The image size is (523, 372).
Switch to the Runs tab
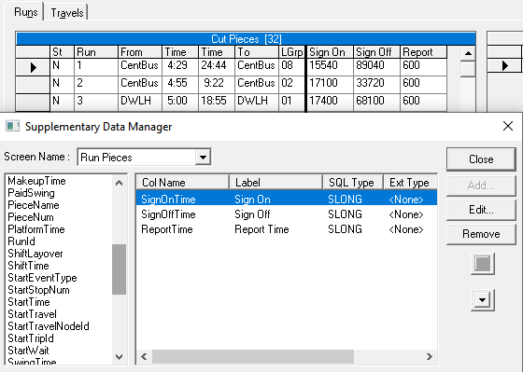[25, 12]
